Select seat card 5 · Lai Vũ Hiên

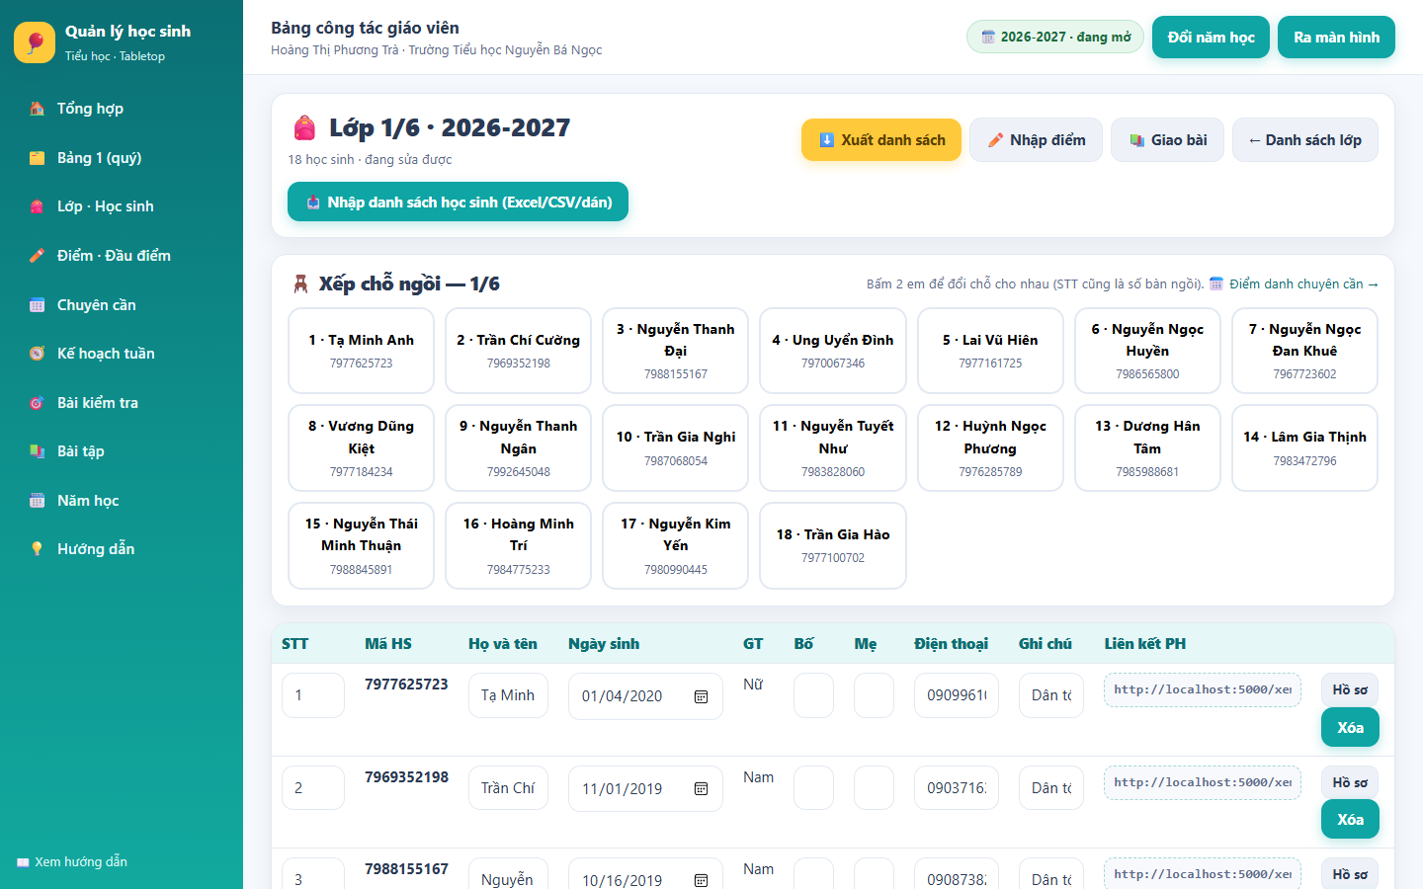(990, 351)
